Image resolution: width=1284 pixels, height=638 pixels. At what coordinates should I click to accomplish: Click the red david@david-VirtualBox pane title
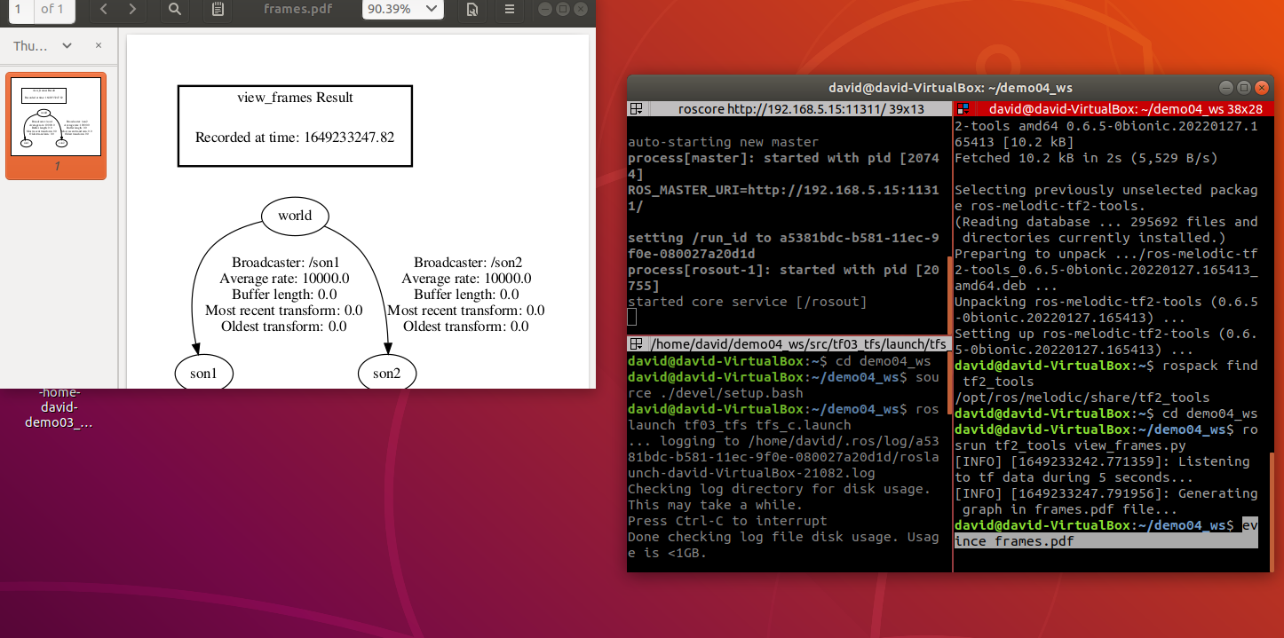tap(1113, 109)
